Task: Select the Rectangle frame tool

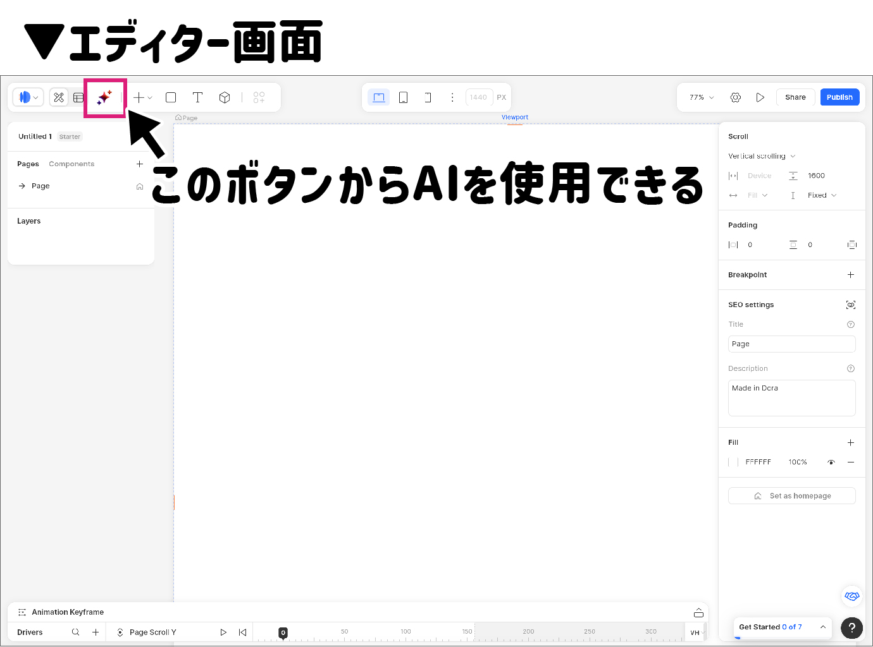Action: (171, 97)
